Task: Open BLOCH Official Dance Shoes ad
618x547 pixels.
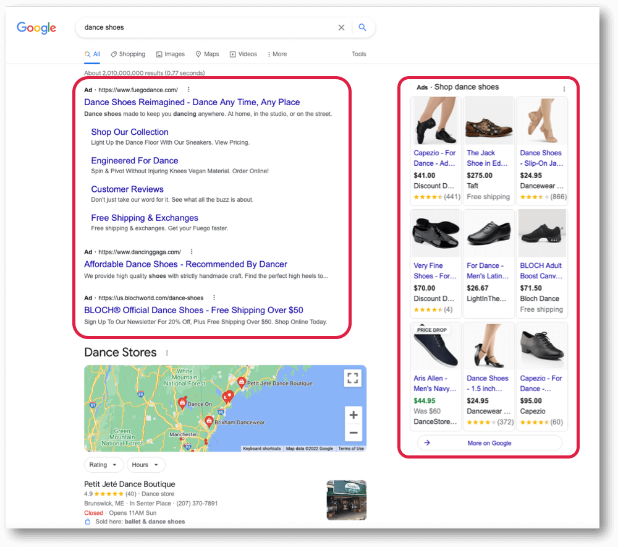Action: [x=193, y=310]
